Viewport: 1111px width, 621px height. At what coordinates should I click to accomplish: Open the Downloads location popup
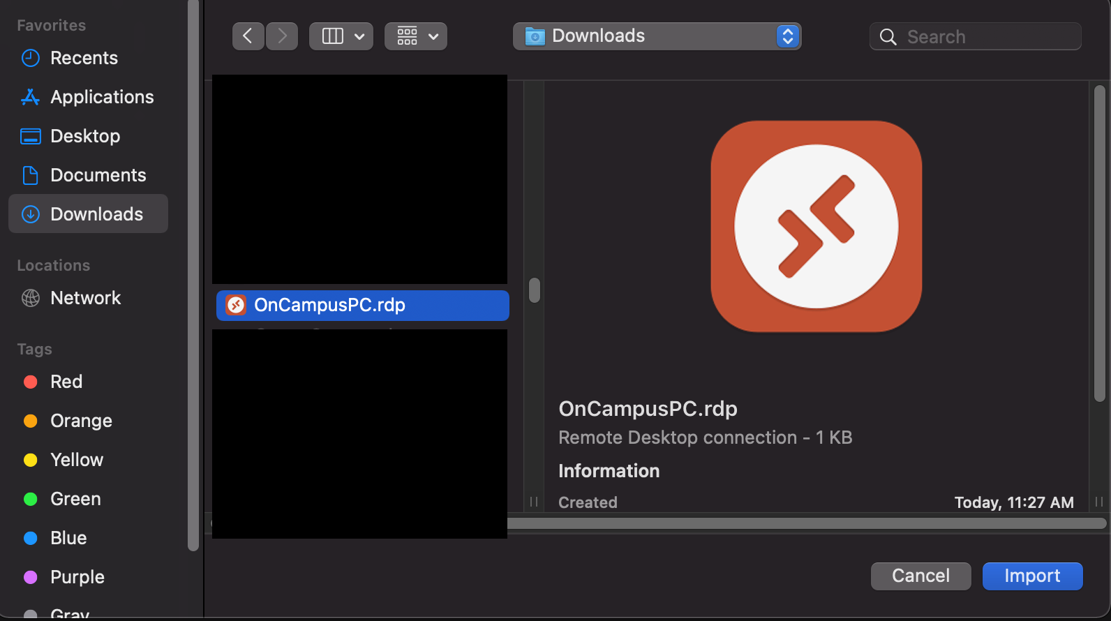point(657,36)
